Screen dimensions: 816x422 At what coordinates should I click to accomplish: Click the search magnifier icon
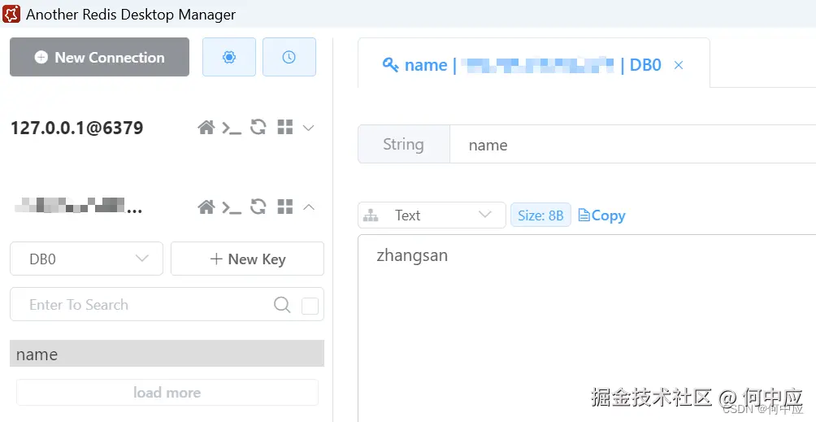click(282, 305)
